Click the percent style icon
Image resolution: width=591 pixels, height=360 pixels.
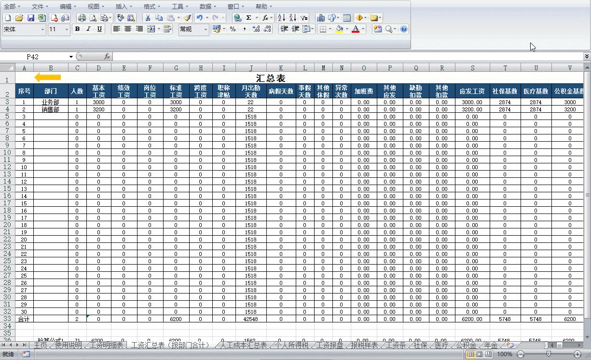click(233, 29)
